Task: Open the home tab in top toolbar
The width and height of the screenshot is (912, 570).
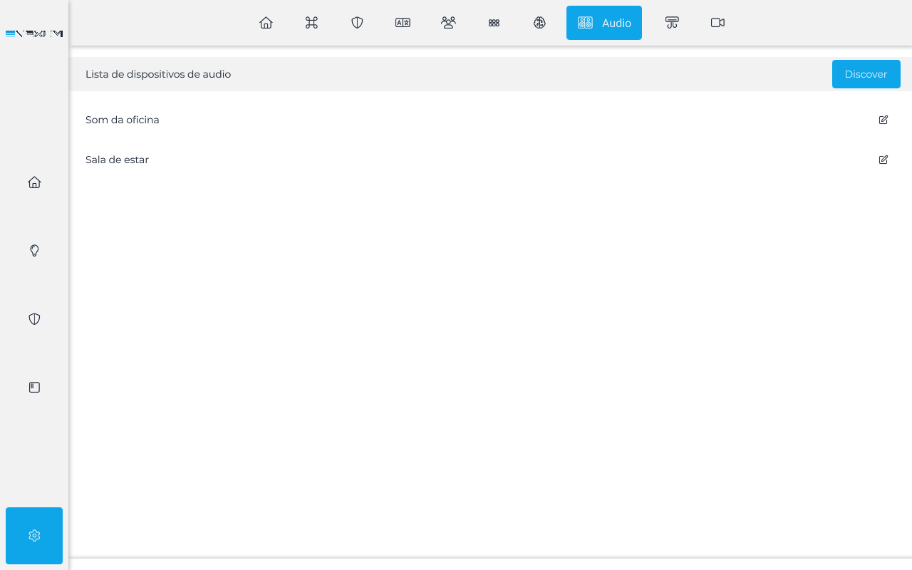Action: [x=266, y=23]
